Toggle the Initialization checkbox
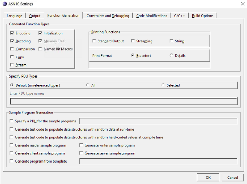Screen dimensions: 247x184 click(40, 33)
